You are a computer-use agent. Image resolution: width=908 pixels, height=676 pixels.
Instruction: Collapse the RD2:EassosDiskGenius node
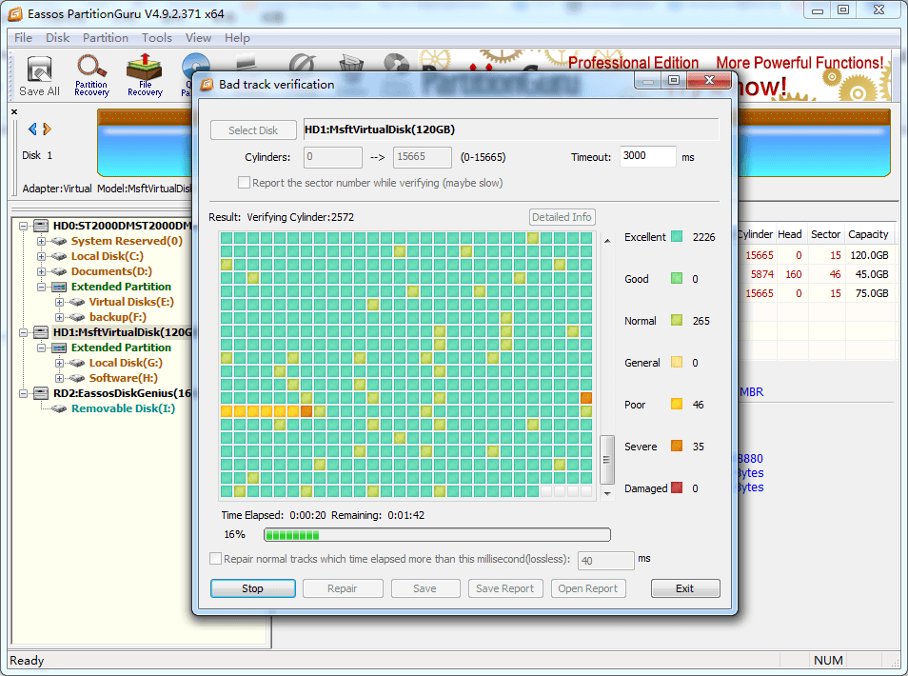click(23, 393)
